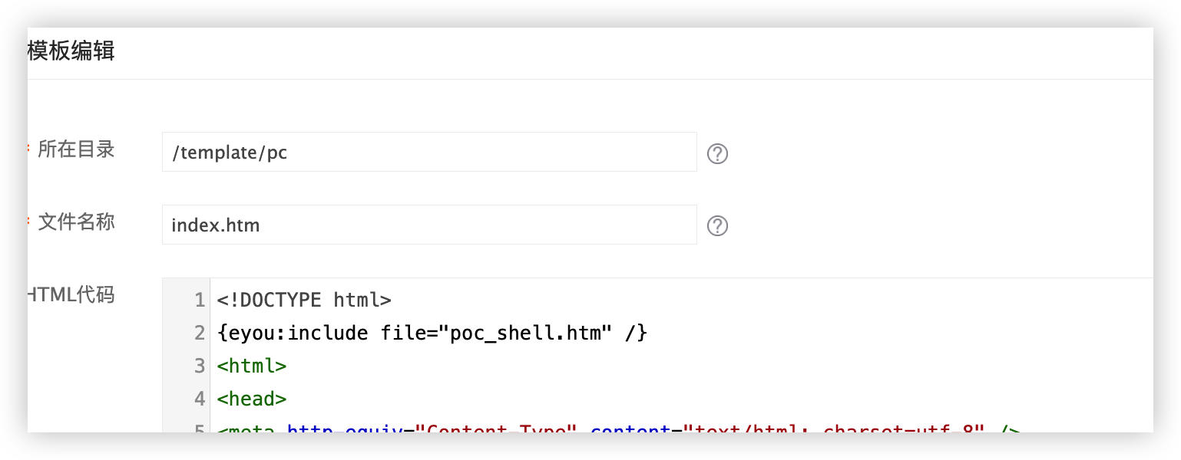Select line number 1 in the gutter
Screen dimensions: 1181x460
tap(199, 300)
